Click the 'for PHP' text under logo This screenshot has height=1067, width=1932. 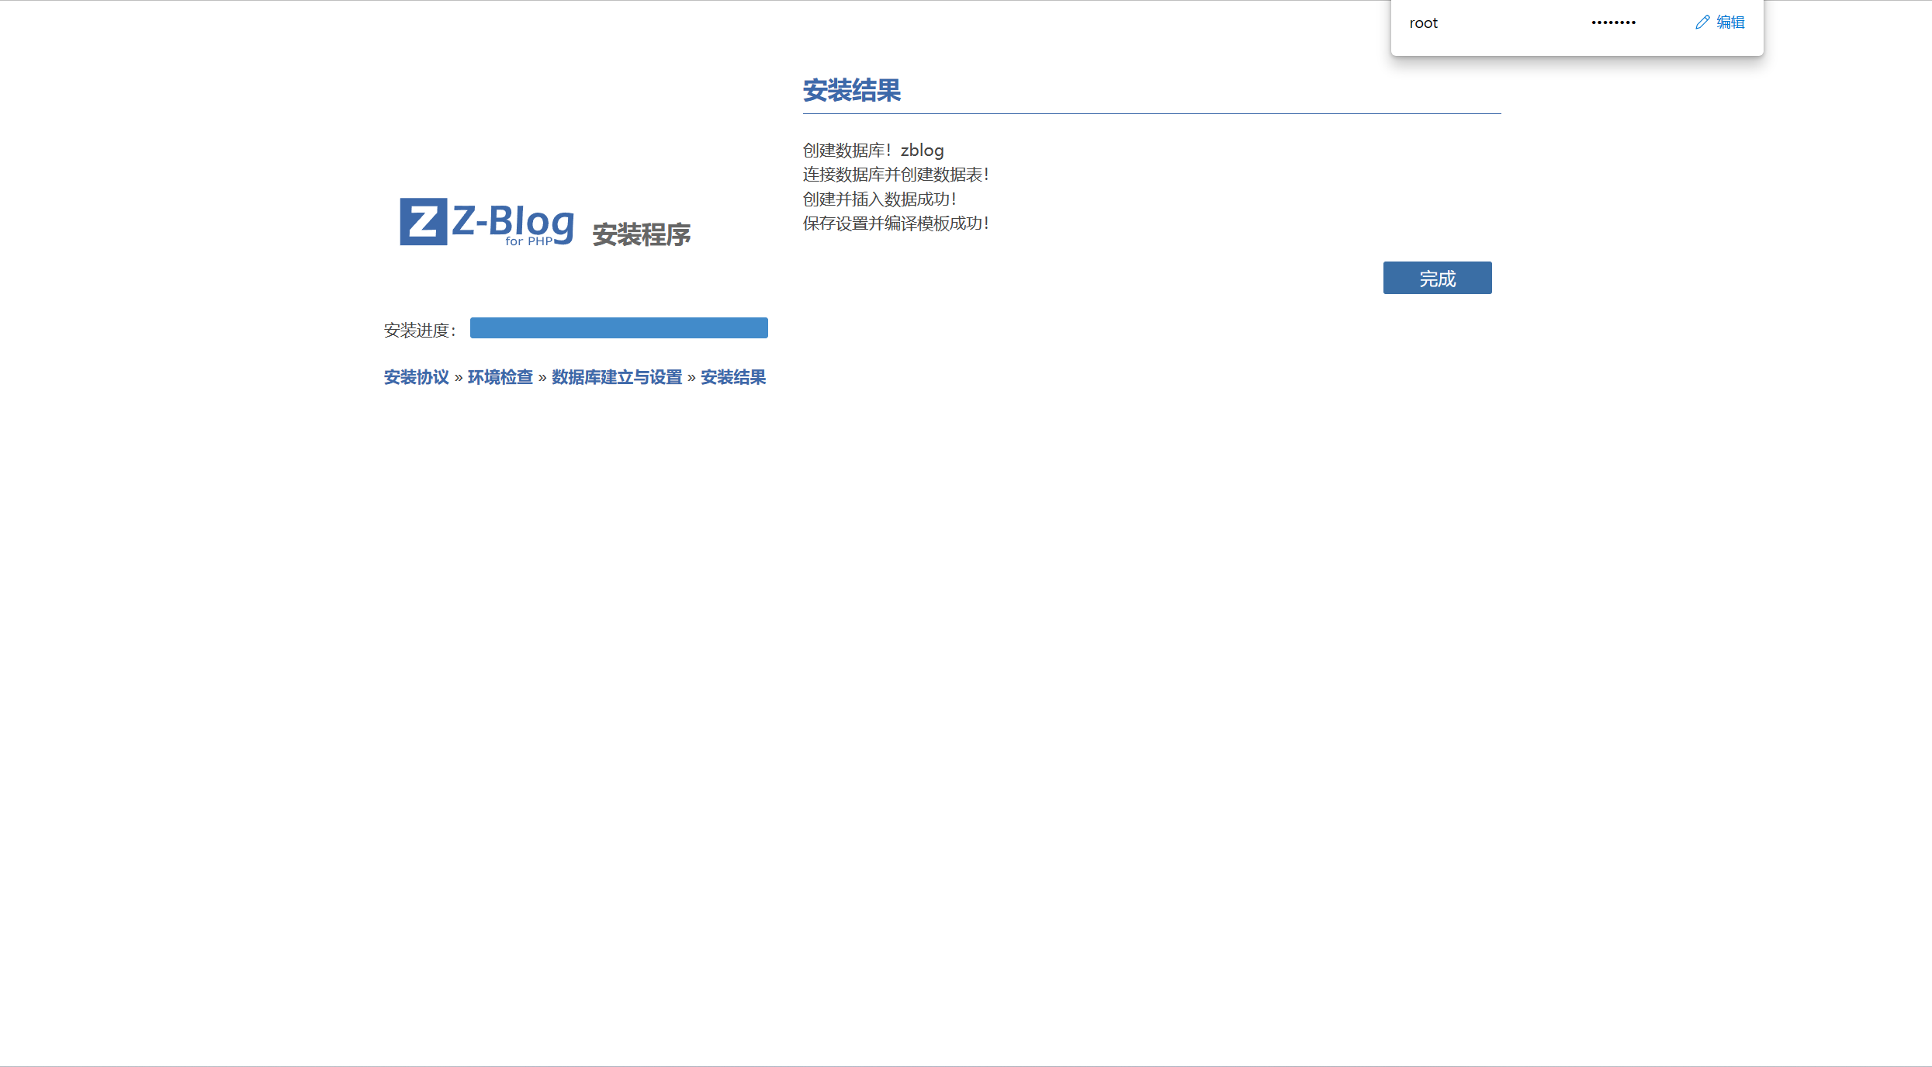[x=528, y=242]
